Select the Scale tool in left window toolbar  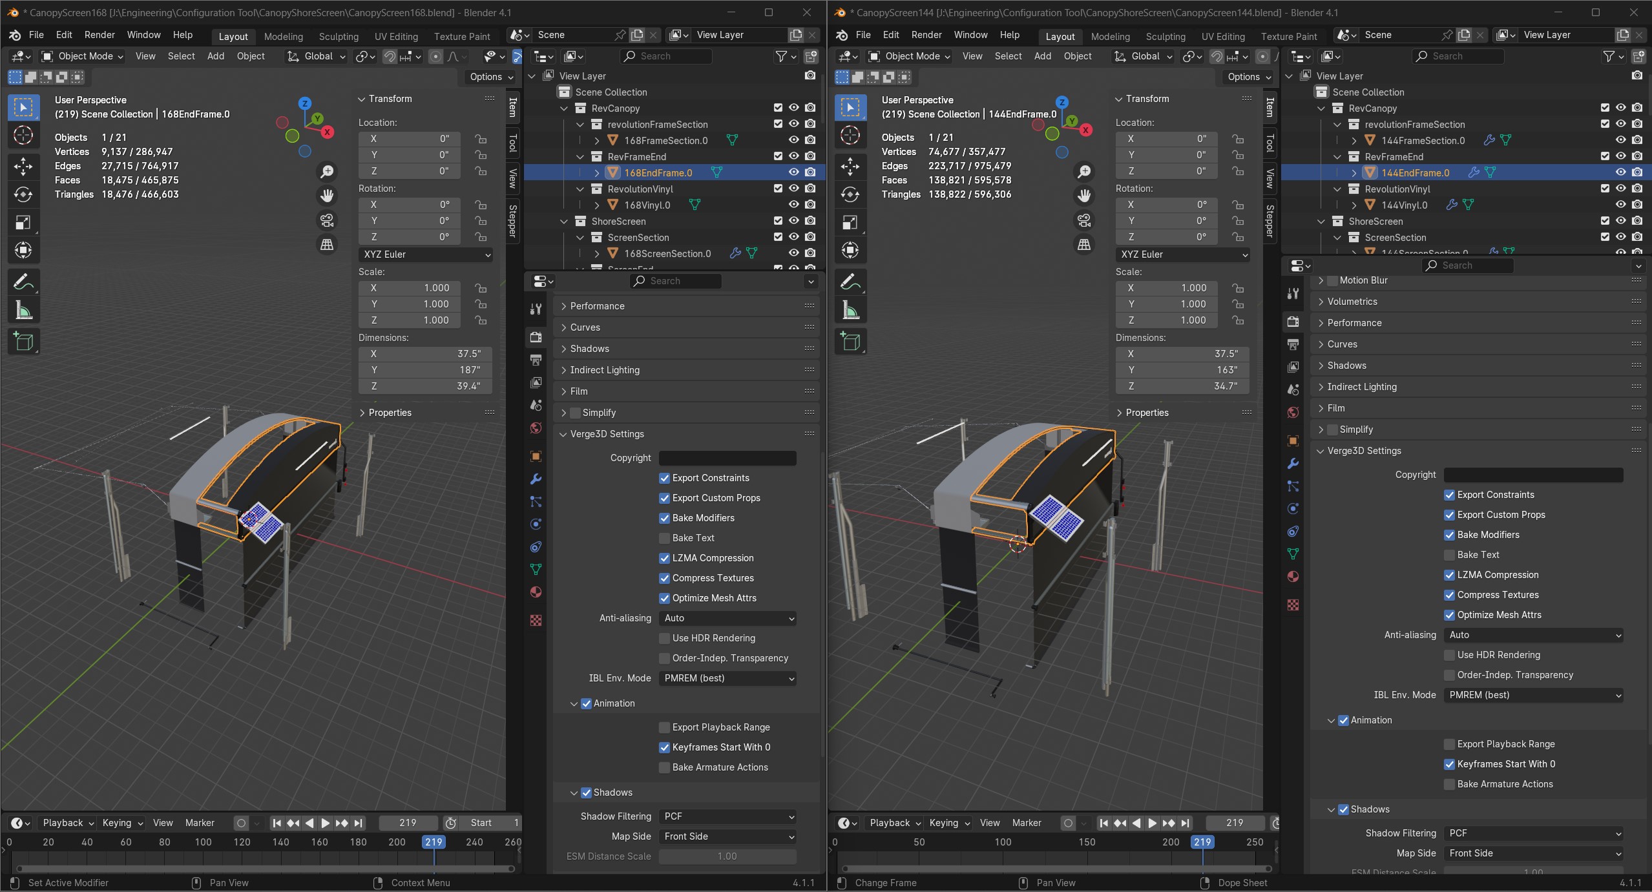click(23, 222)
